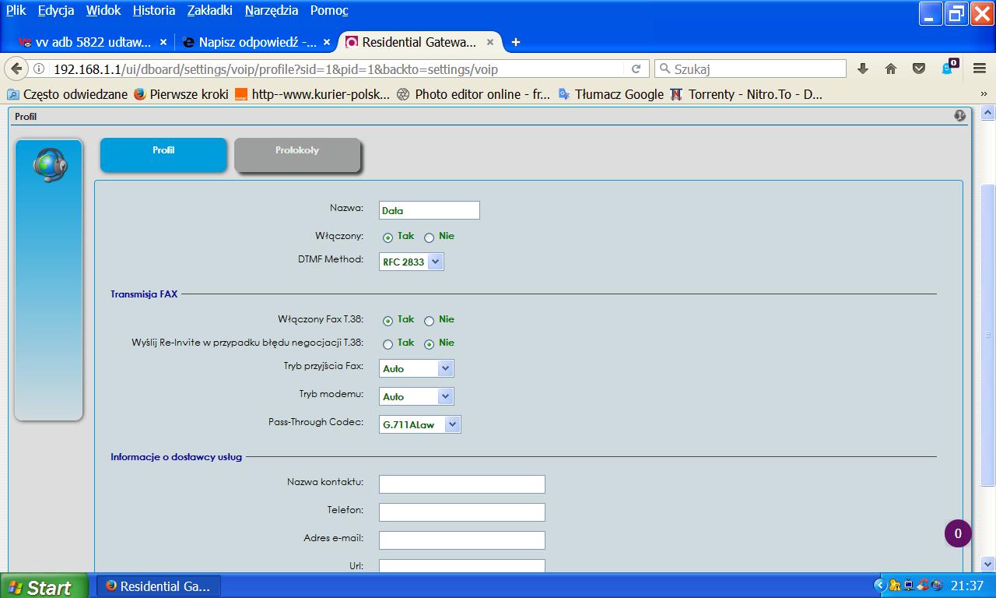Image resolution: width=996 pixels, height=598 pixels.
Task: Open the Pass-Through Codec dropdown
Action: (x=420, y=424)
